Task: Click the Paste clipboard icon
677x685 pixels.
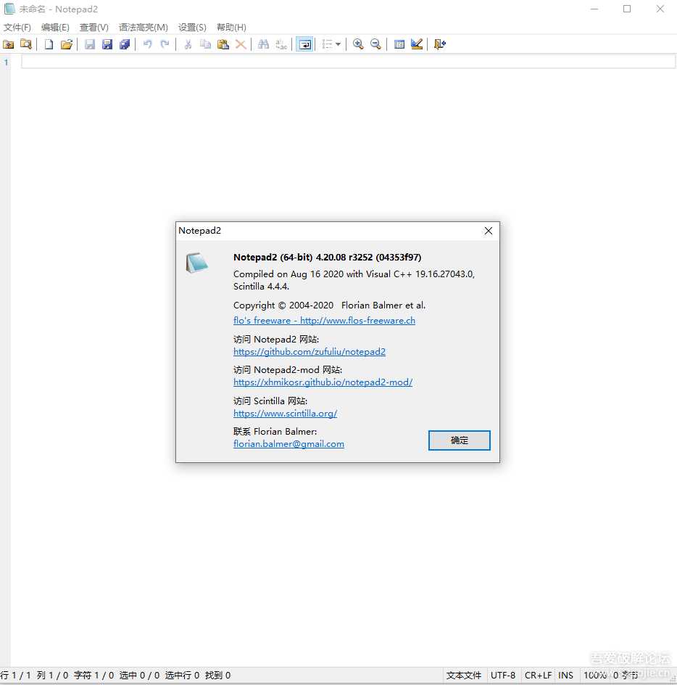Action: click(x=223, y=44)
